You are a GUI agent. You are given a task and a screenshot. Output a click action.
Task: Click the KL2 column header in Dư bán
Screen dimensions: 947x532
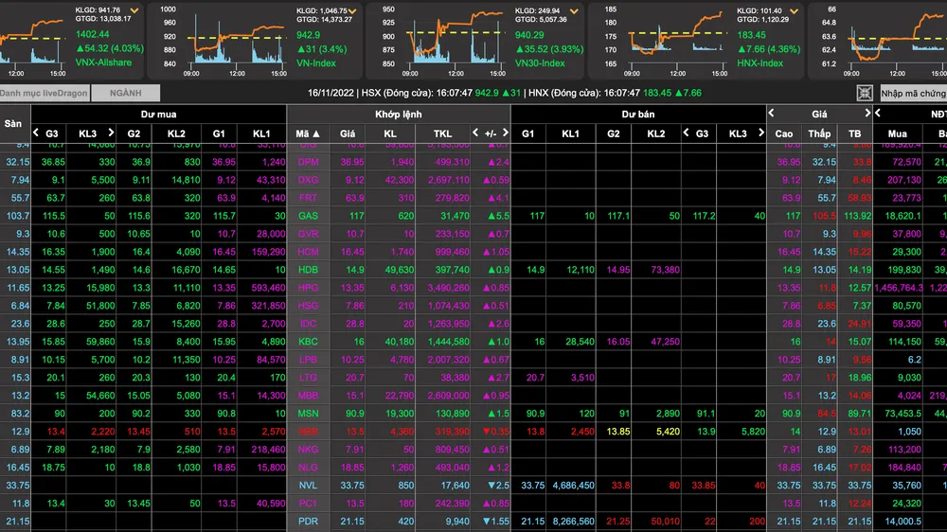pyautogui.click(x=656, y=133)
